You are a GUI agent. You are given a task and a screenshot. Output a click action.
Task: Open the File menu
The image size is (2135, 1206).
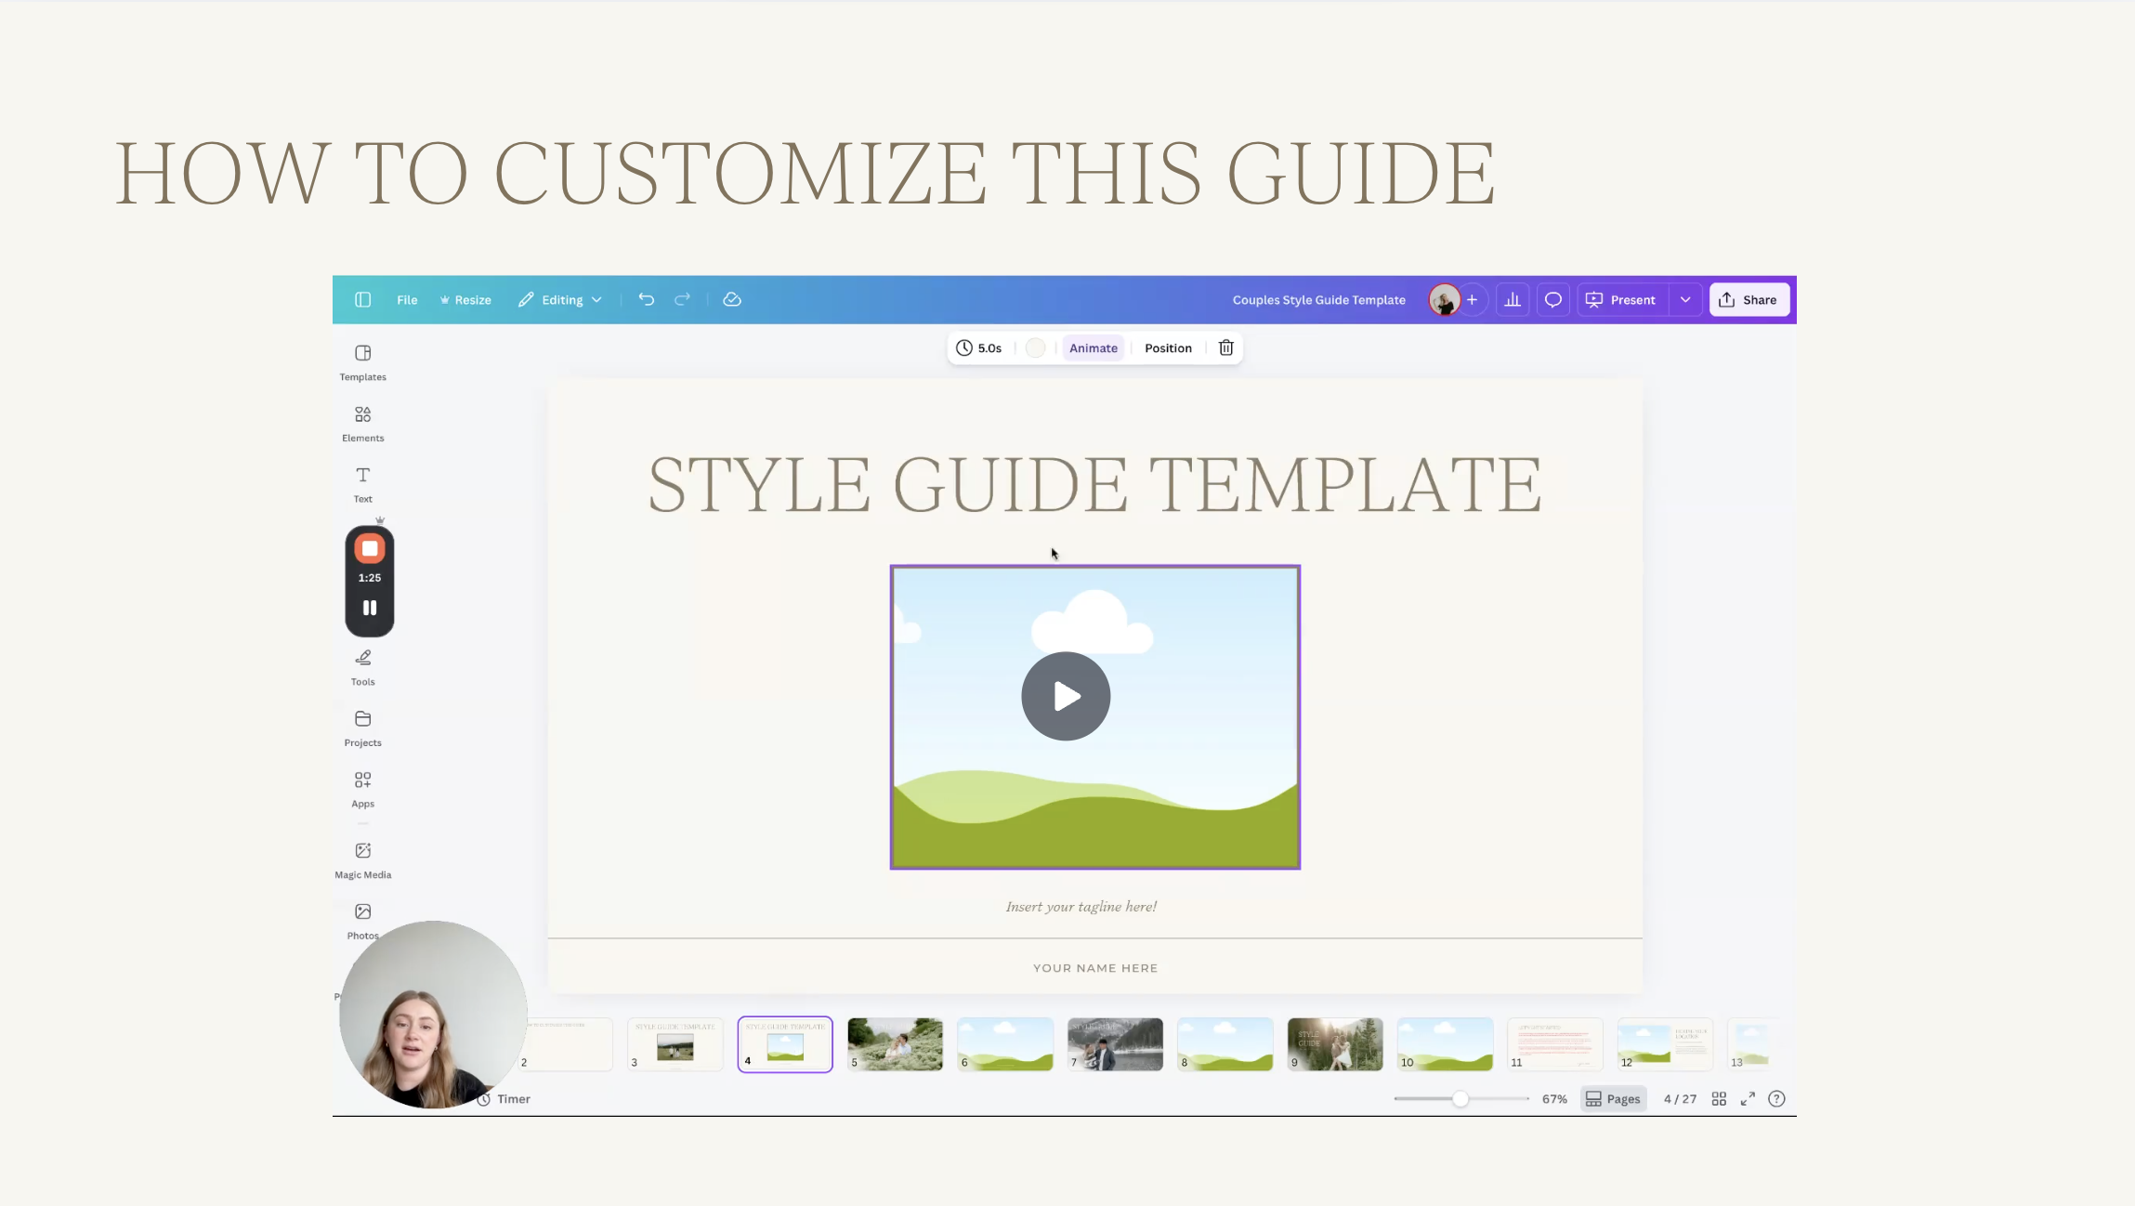407,299
